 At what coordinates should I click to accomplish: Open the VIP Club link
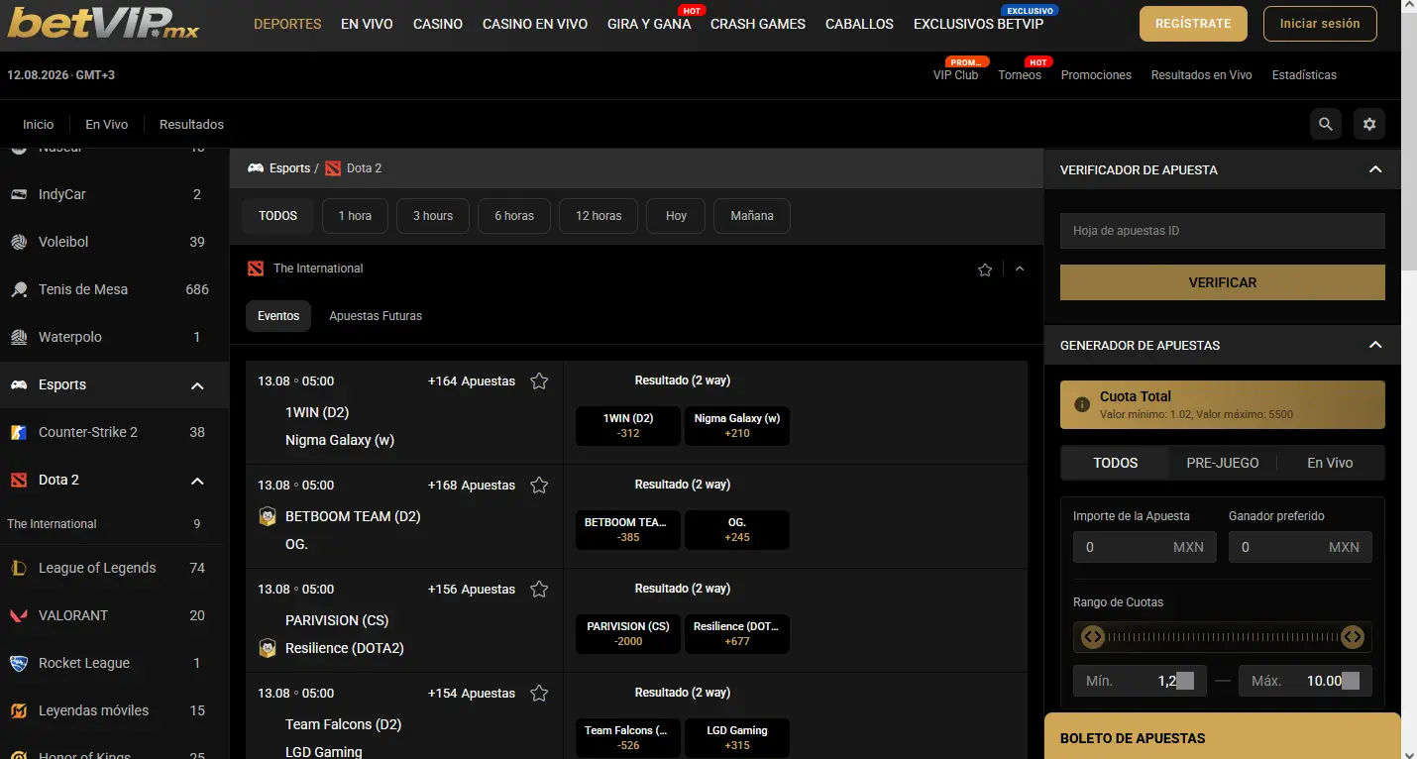[x=955, y=75]
